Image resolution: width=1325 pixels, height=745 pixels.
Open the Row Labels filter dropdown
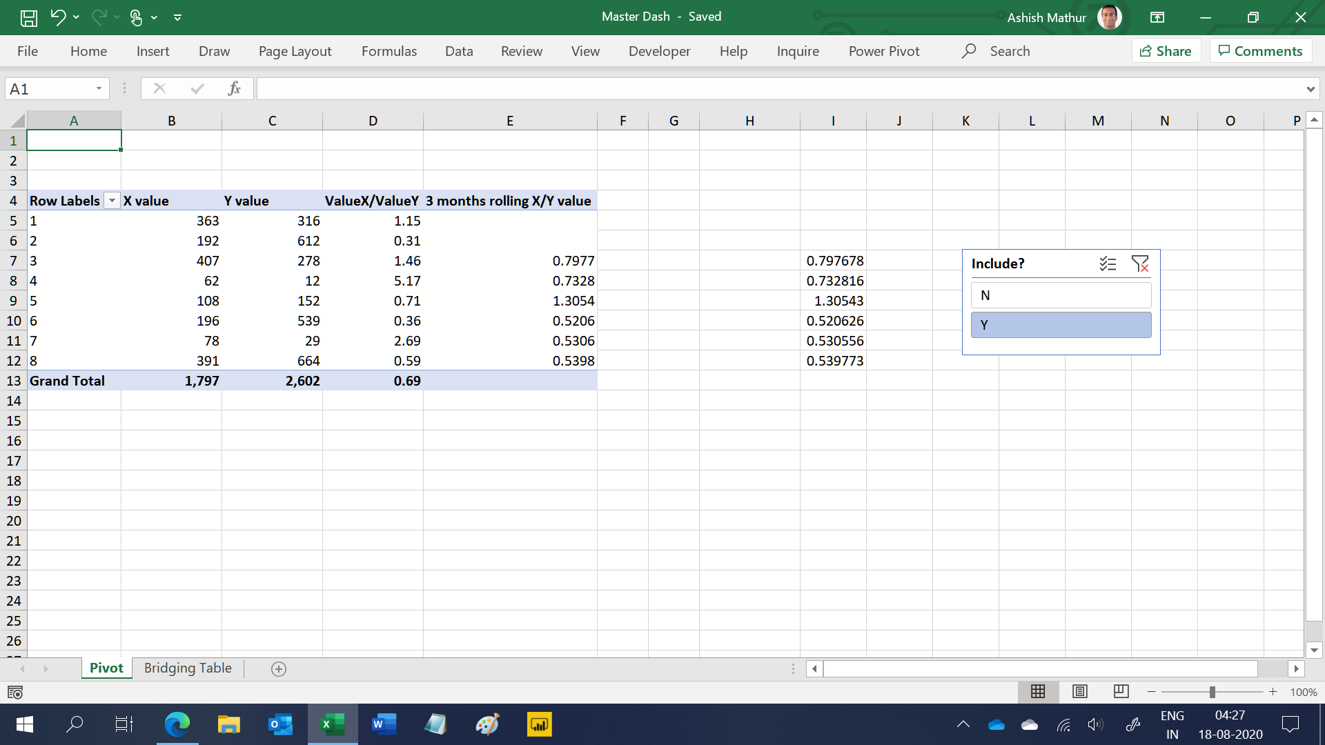coord(112,201)
